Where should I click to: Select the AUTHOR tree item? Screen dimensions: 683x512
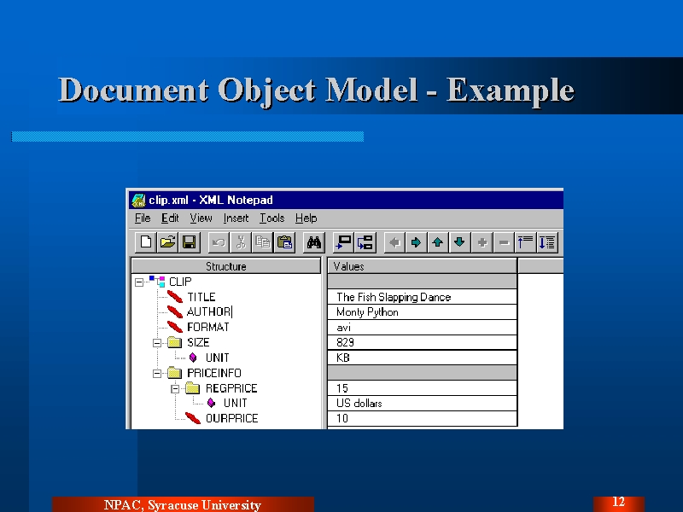(x=209, y=312)
